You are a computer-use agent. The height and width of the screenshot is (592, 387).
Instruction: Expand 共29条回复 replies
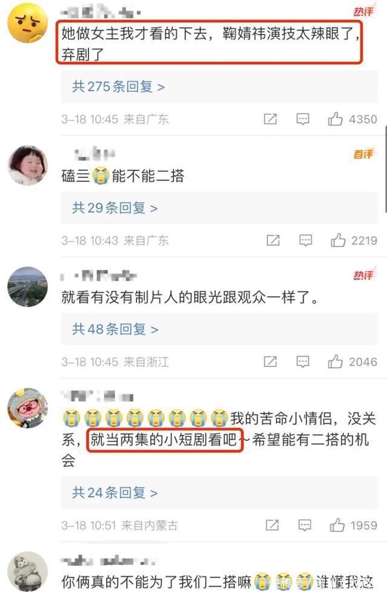click(x=115, y=207)
